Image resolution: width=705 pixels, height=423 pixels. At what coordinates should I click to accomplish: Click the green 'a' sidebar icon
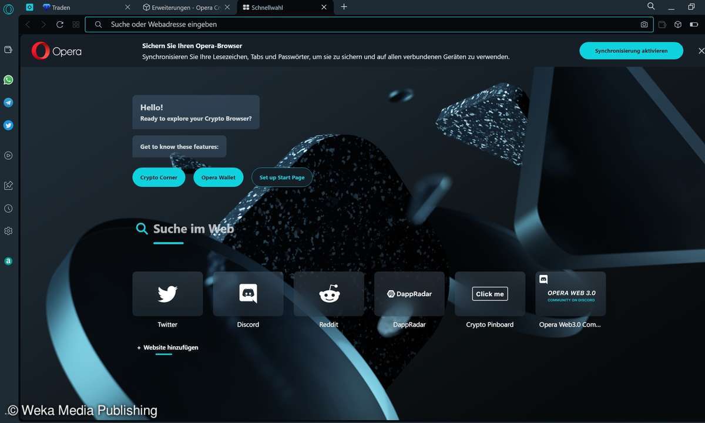tap(8, 261)
